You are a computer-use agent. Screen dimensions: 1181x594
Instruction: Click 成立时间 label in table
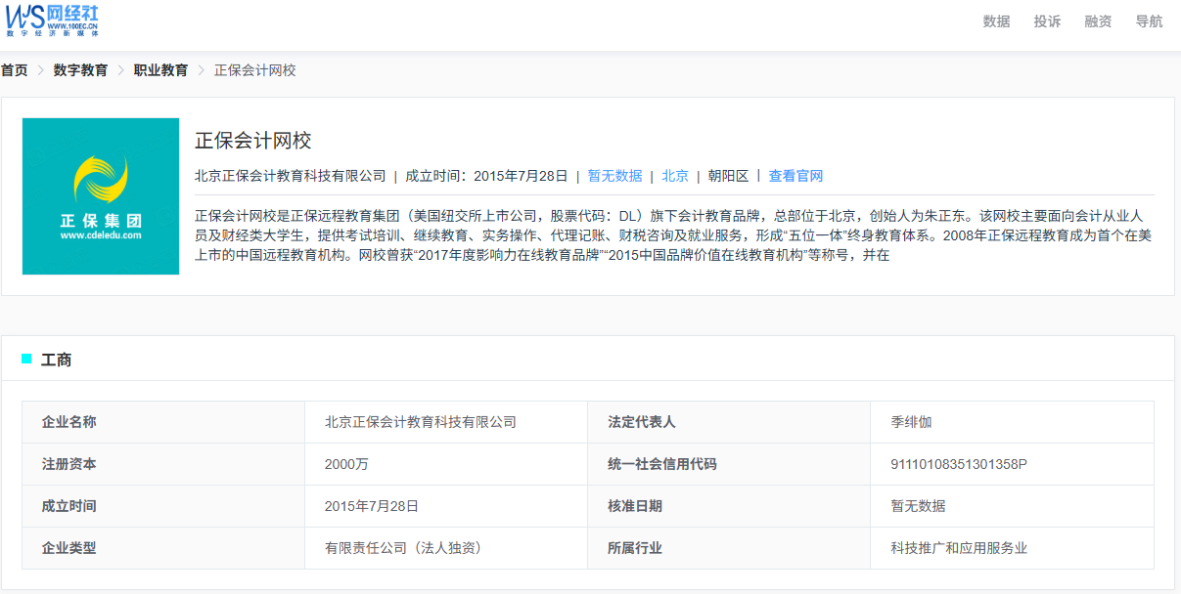(x=163, y=506)
